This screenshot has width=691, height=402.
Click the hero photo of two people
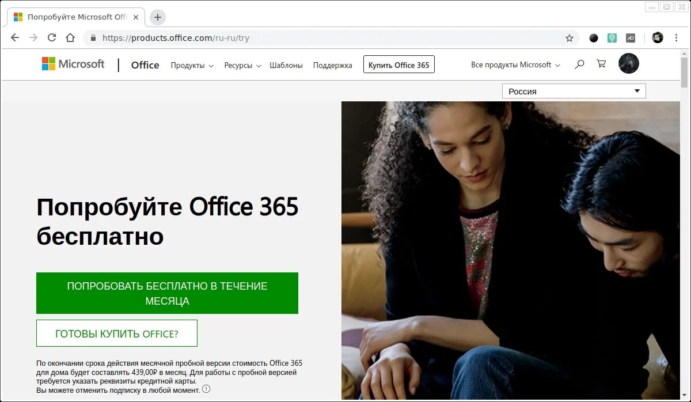pos(510,251)
